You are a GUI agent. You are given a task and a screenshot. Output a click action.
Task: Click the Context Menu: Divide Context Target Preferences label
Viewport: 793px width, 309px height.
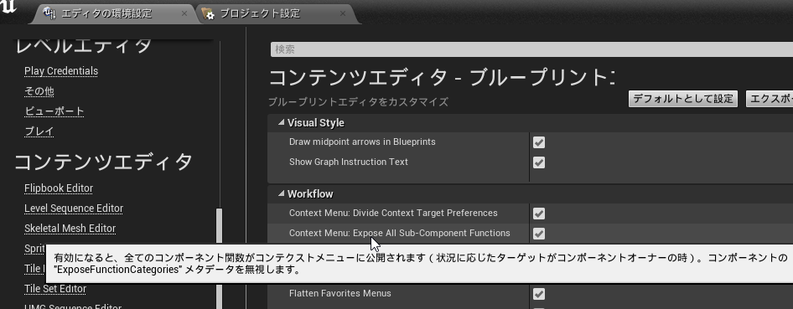pos(393,213)
